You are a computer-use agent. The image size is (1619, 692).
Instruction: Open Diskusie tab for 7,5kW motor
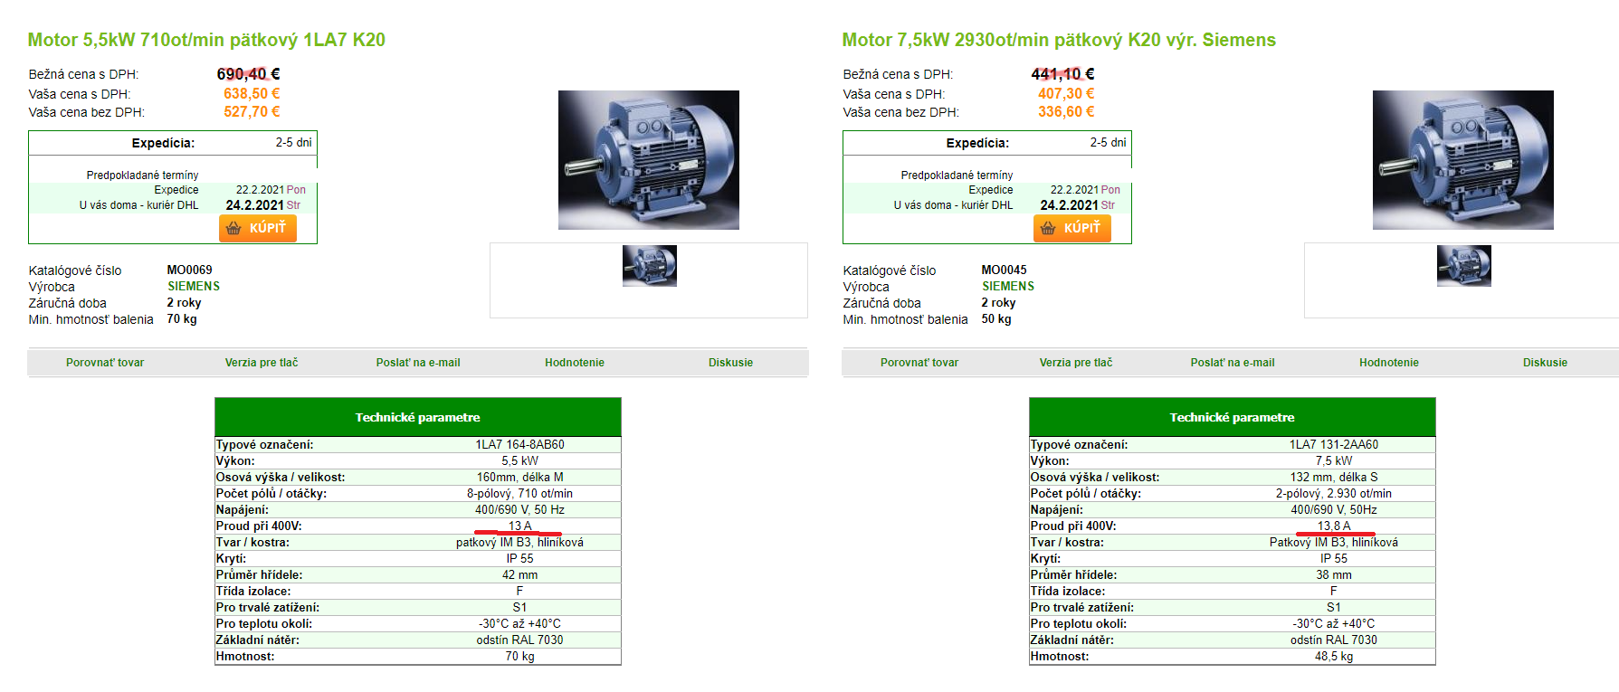point(1545,363)
